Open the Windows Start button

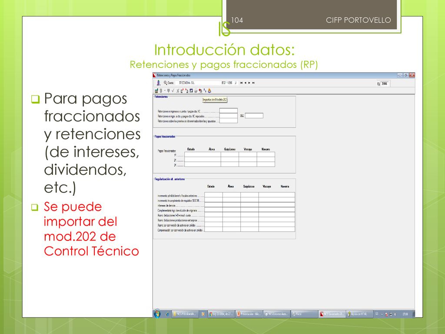coord(157,314)
